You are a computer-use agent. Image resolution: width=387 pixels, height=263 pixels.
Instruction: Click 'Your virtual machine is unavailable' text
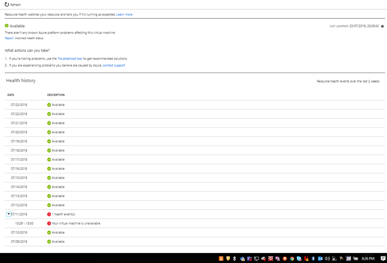coord(76,223)
